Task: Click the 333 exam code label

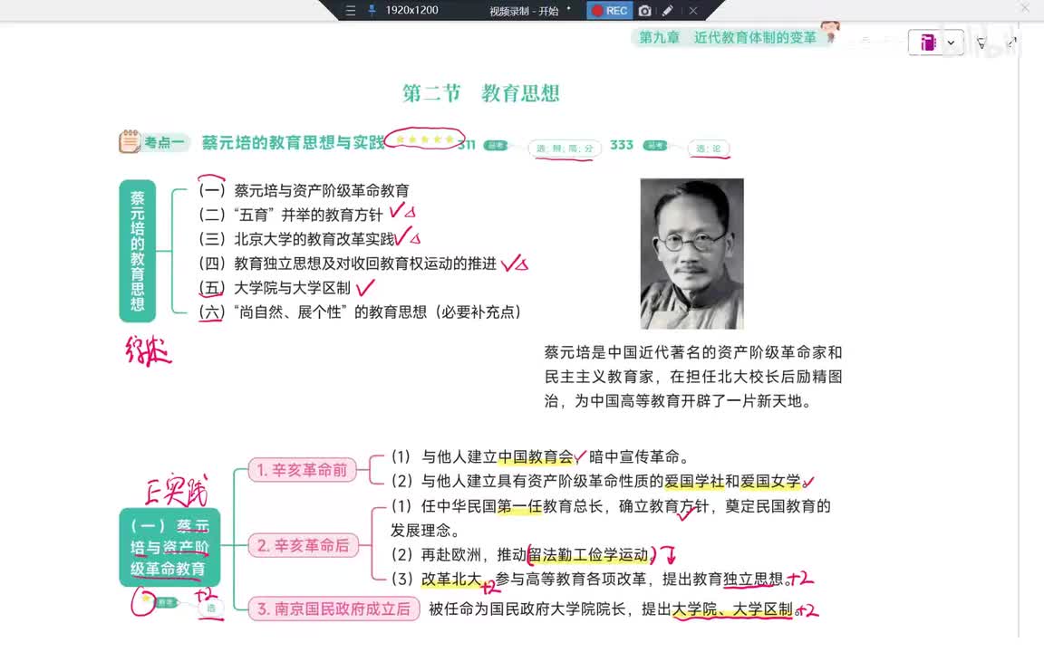Action: (621, 144)
